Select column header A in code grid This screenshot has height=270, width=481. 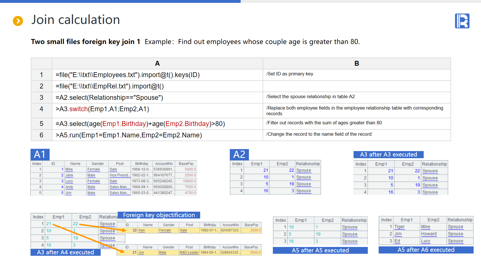157,63
